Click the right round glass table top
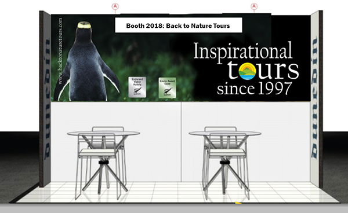The height and width of the screenshot is (213, 348). pyautogui.click(x=225, y=133)
